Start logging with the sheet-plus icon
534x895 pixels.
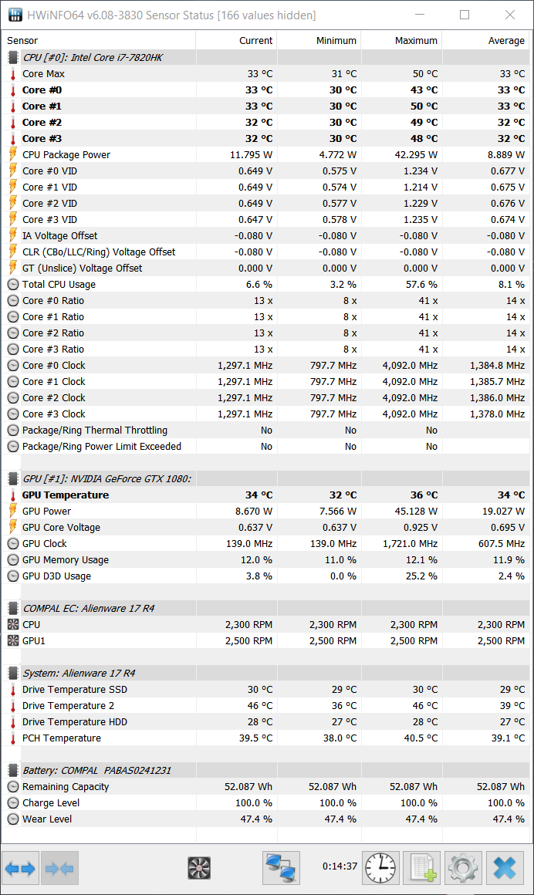pyautogui.click(x=421, y=868)
